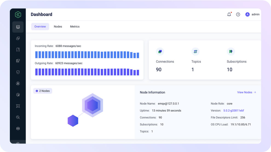The image size is (271, 152).
Task: Open the version 5.0.2-g33811ebf link
Action: tap(233, 111)
